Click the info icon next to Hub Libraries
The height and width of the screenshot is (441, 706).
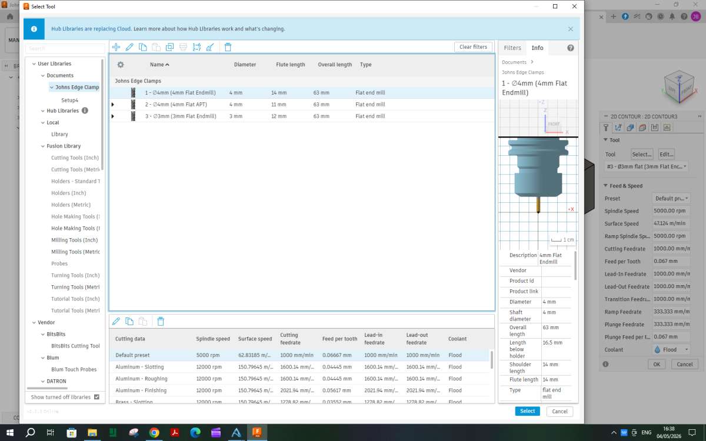(x=85, y=111)
